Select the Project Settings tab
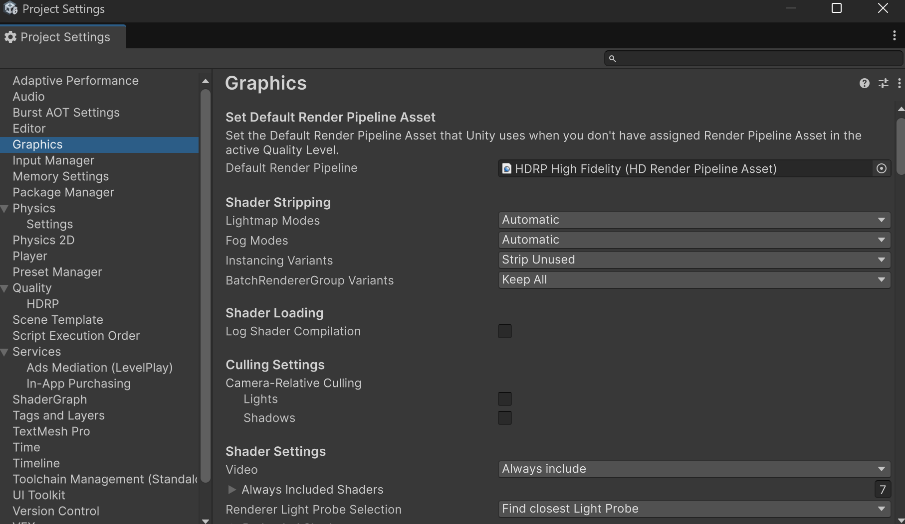 click(x=63, y=37)
